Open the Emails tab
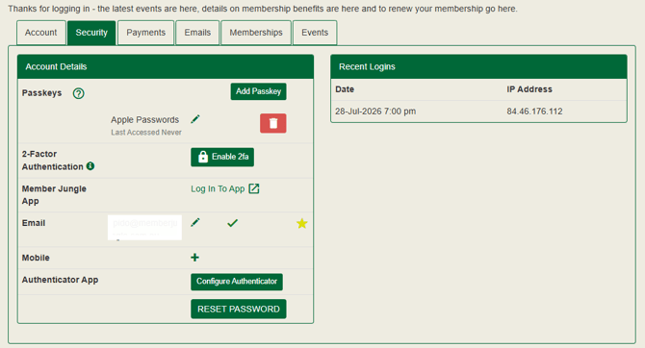This screenshot has width=645, height=348. [x=197, y=33]
